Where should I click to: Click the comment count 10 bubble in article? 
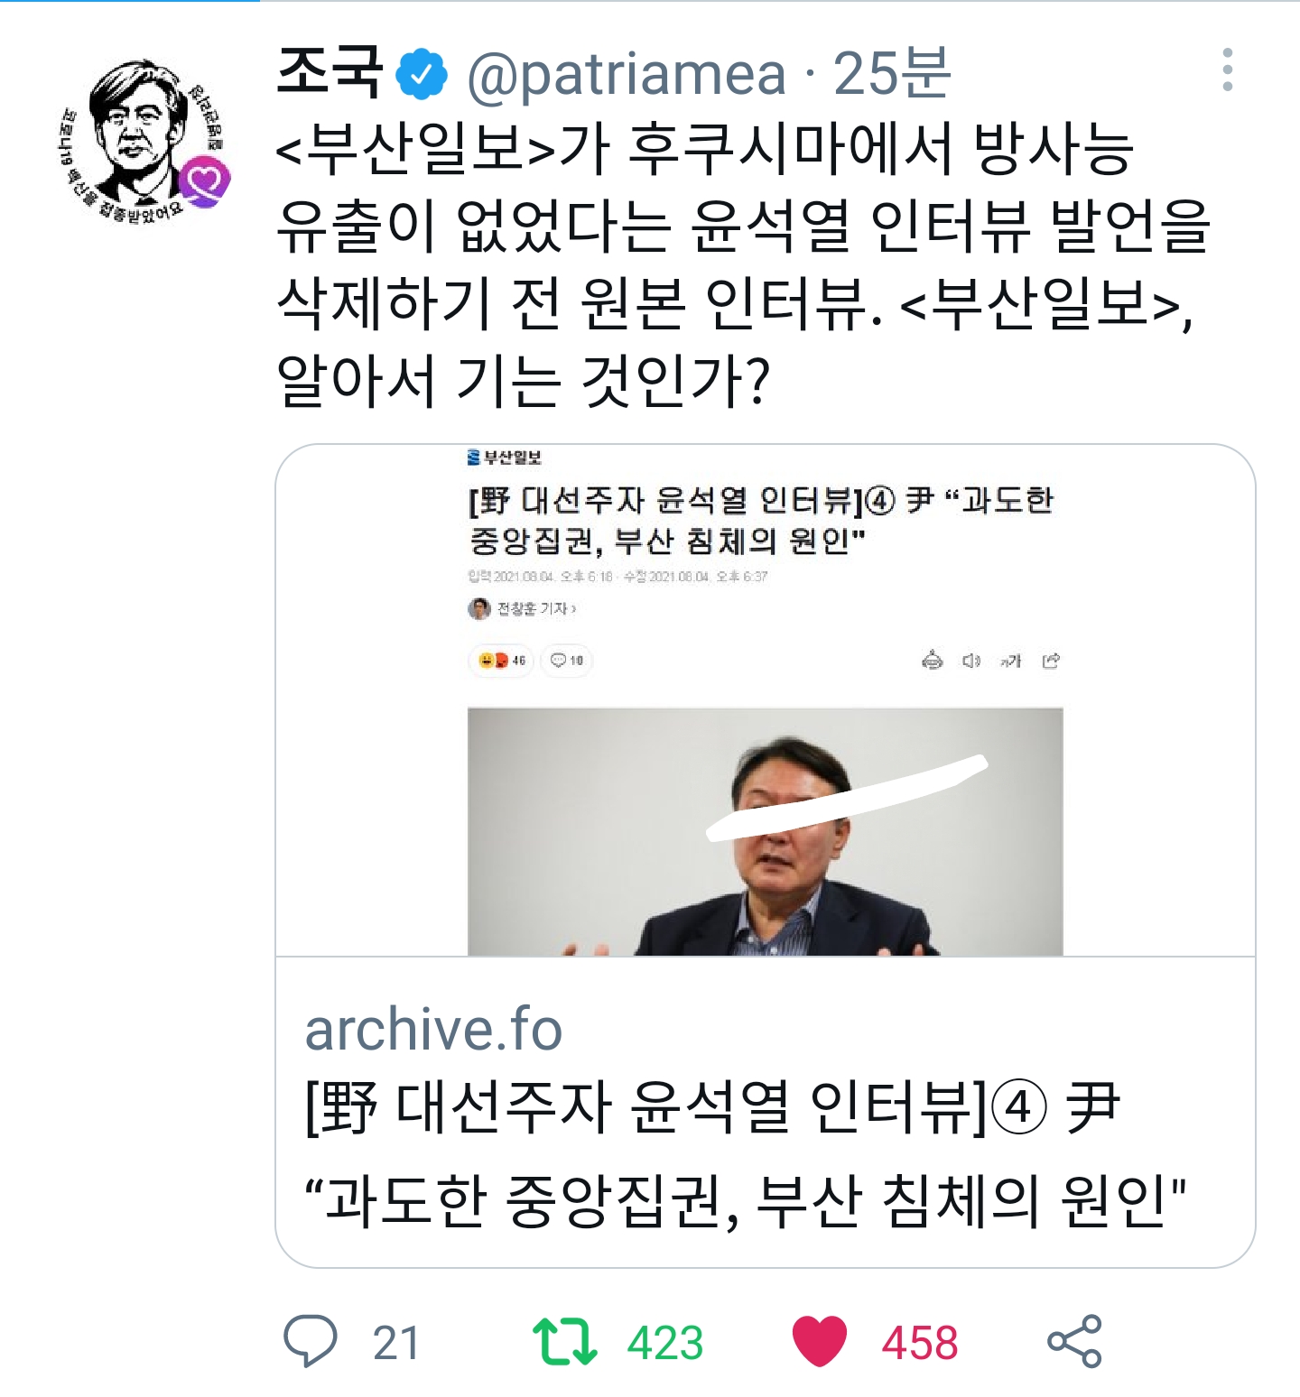pos(567,661)
